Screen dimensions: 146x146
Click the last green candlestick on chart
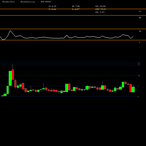(x=133, y=90)
